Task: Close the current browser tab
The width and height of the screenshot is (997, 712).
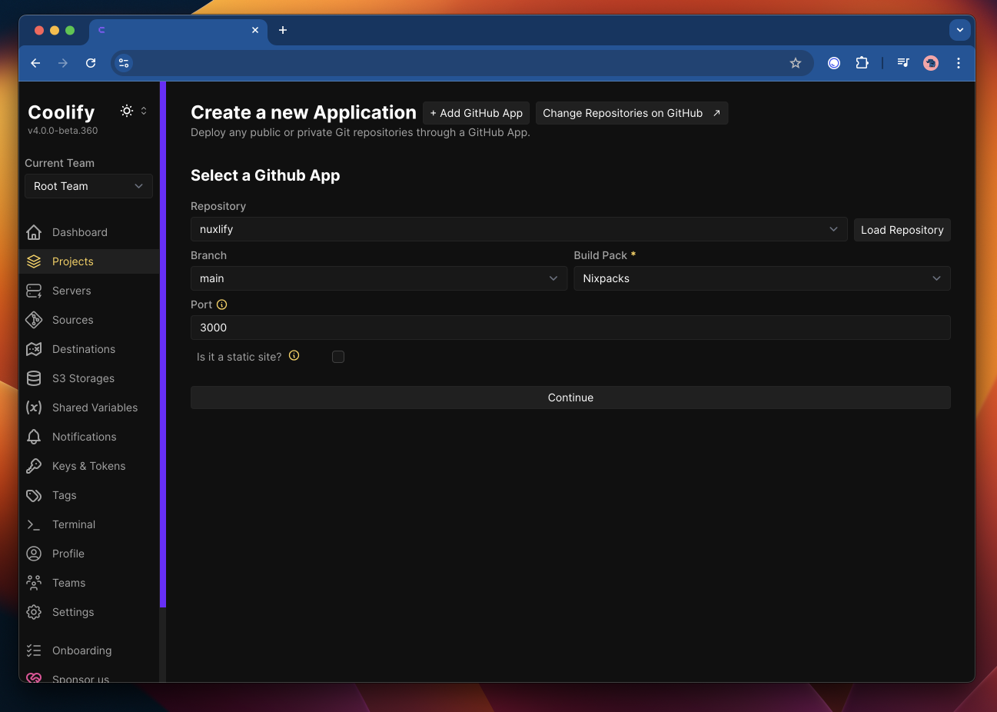Action: point(255,30)
